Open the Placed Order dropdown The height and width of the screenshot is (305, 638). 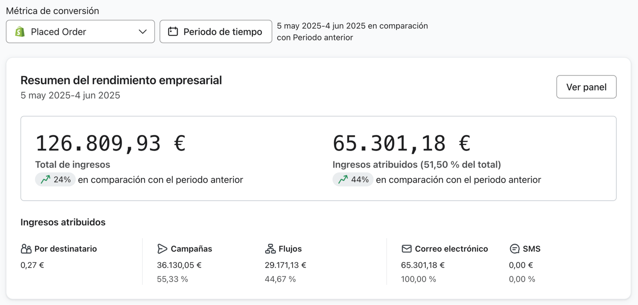(x=80, y=31)
